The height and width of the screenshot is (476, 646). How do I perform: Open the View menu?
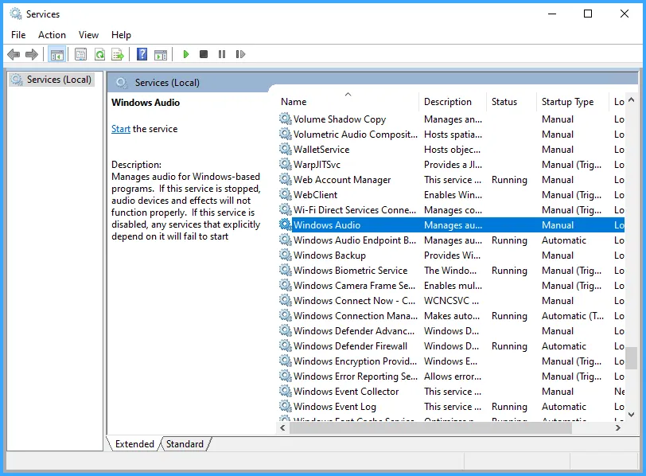[x=88, y=35]
